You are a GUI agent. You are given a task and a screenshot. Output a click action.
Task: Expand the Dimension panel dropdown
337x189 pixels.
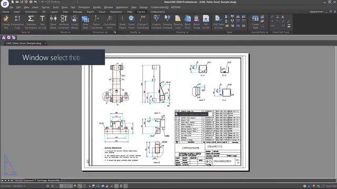click(x=100, y=33)
